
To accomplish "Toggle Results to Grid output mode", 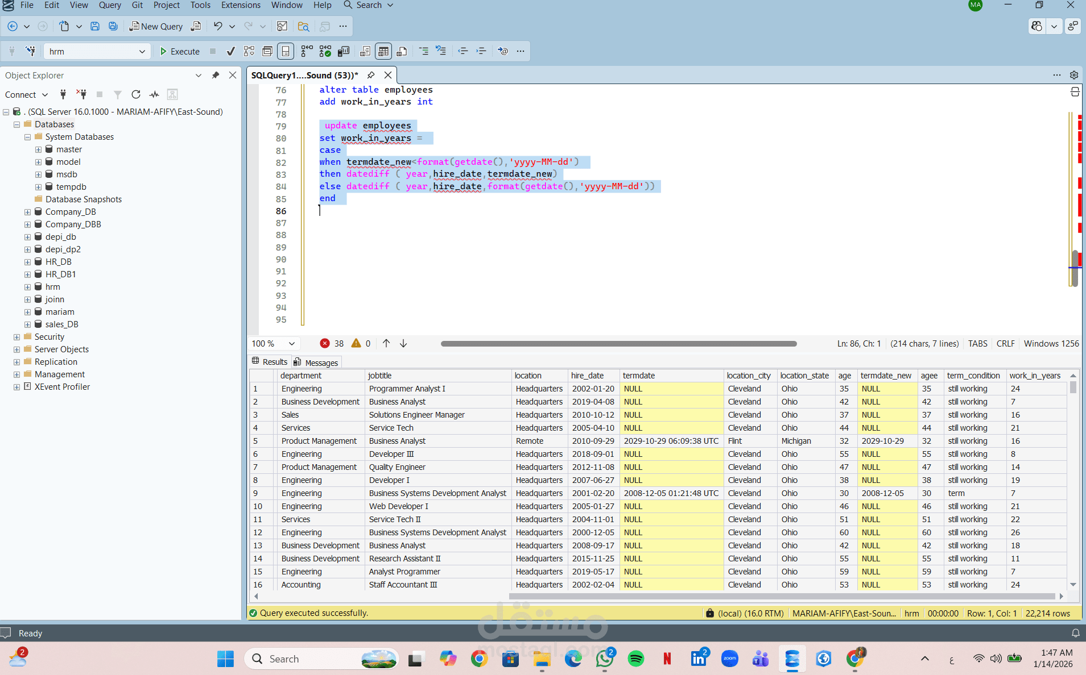I will [383, 51].
